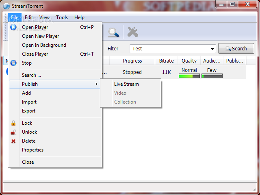
Task: Choose Unlock menu item
Action: pyautogui.click(x=55, y=132)
